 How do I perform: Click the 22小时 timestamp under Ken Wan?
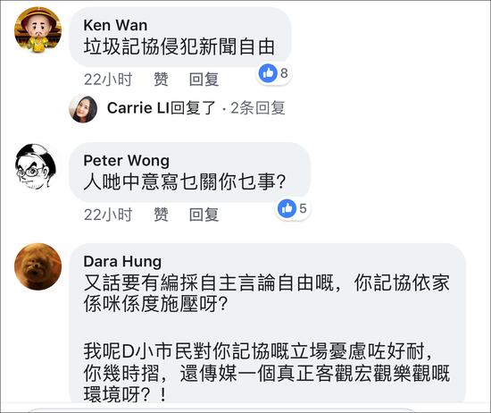[x=108, y=79]
